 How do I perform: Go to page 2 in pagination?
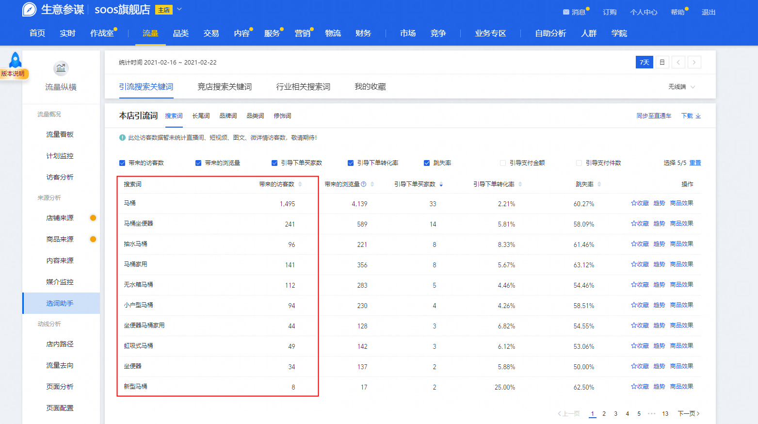pyautogui.click(x=604, y=414)
